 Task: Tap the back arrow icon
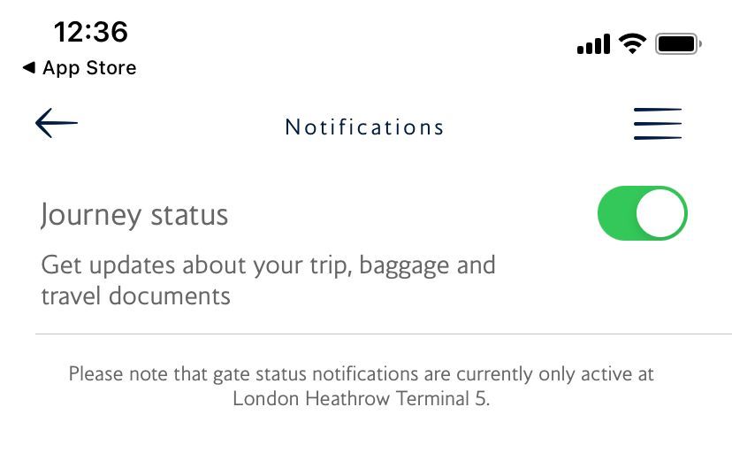click(57, 124)
